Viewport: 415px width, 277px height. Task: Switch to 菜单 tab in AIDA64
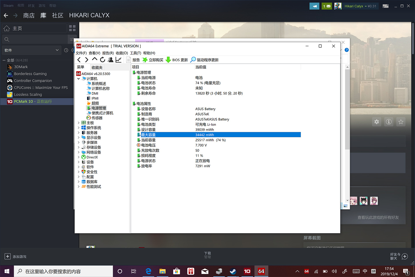tap(81, 67)
